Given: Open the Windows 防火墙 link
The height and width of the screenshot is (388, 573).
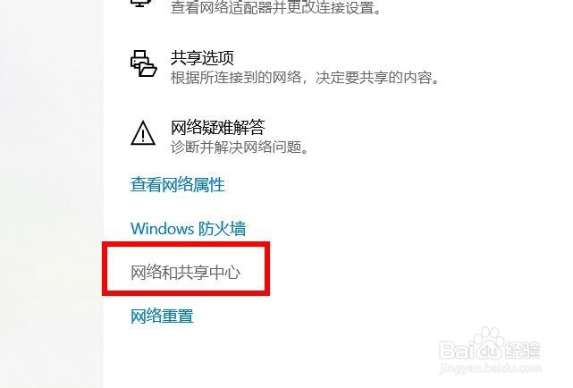Looking at the screenshot, I should pos(189,229).
